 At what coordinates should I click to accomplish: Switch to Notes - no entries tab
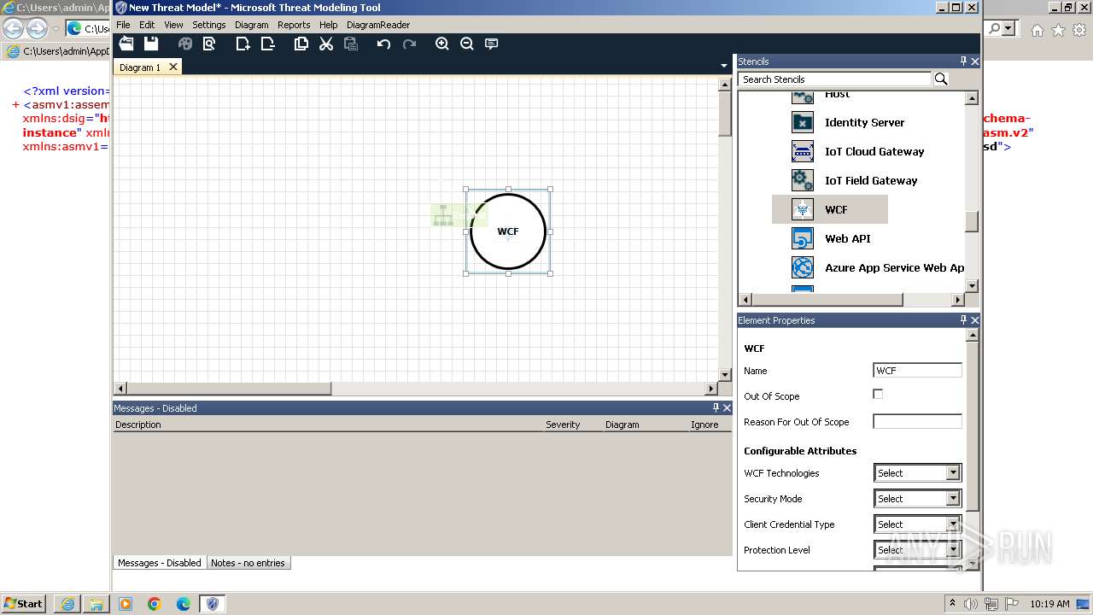coord(248,563)
